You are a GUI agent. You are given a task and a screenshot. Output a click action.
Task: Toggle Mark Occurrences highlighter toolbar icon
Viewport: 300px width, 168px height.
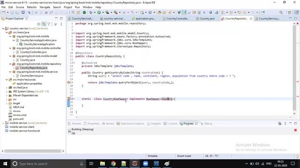[184, 13]
